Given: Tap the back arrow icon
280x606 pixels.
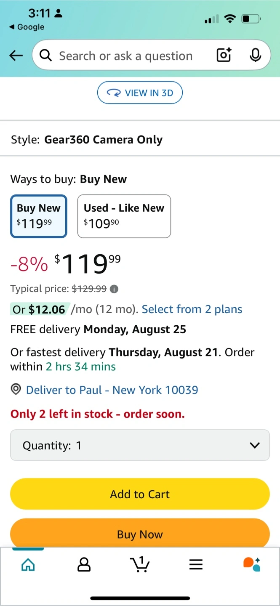Looking at the screenshot, I should 16,55.
